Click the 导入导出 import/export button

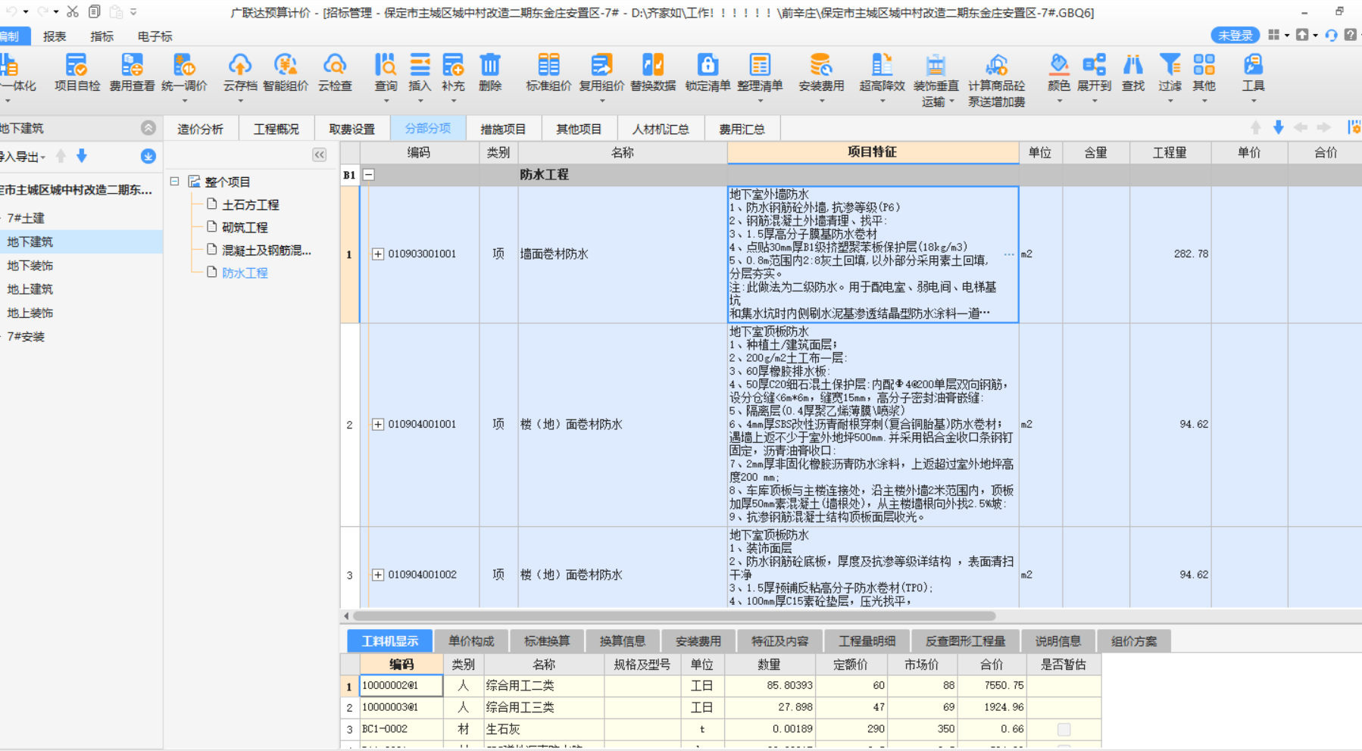23,157
